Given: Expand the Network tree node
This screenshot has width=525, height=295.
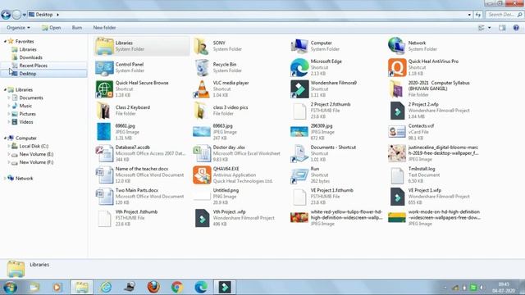Looking at the screenshot, I should pos(5,179).
